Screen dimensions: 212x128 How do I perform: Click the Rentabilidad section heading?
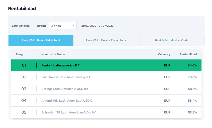pyautogui.click(x=22, y=8)
